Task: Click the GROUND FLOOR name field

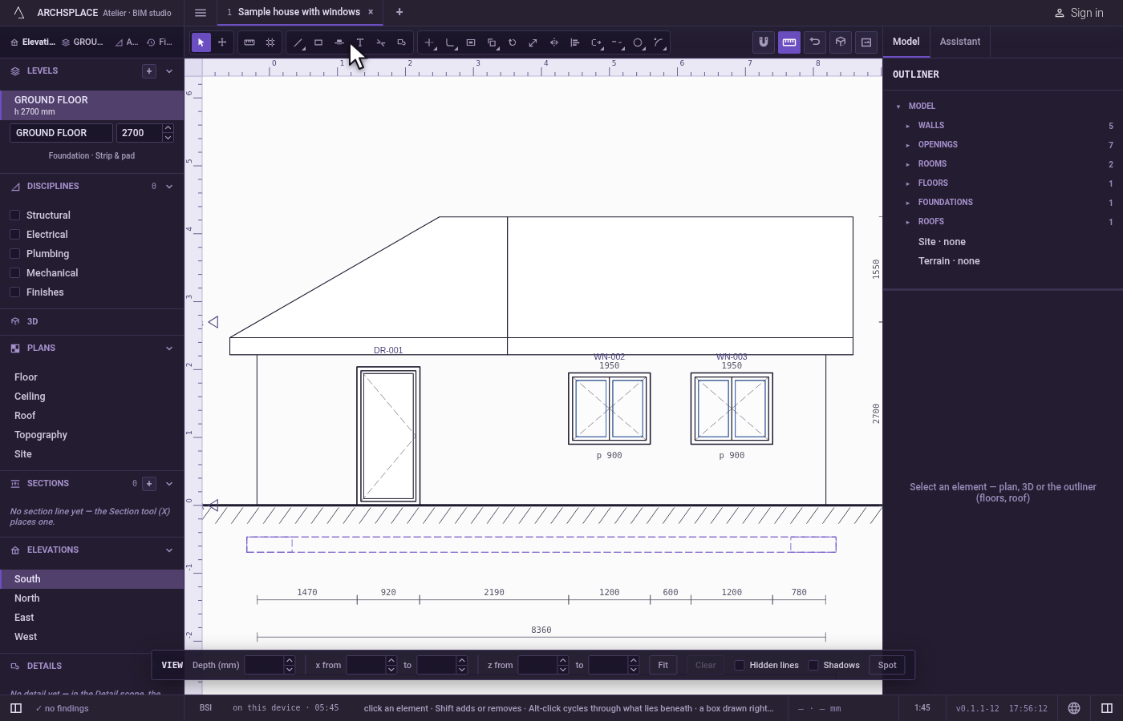Action: point(61,133)
